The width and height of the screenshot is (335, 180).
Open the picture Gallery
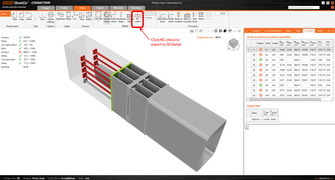tap(89, 17)
